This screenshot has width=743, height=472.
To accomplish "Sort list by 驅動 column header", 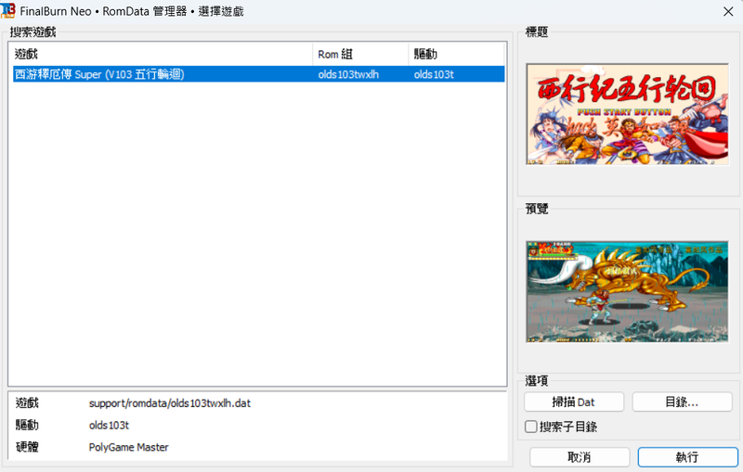I will tap(456, 54).
